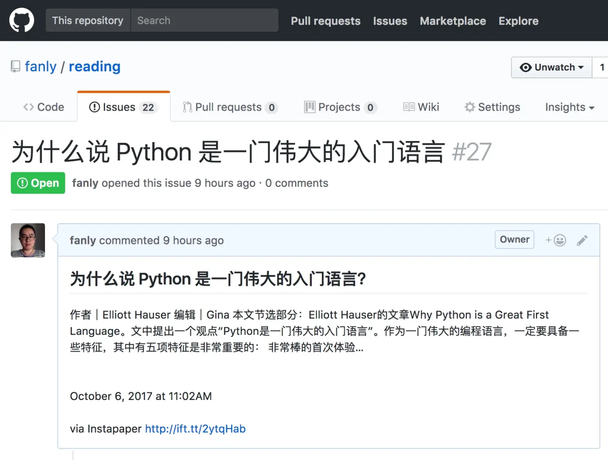Select the Issues tab showing 22

123,107
